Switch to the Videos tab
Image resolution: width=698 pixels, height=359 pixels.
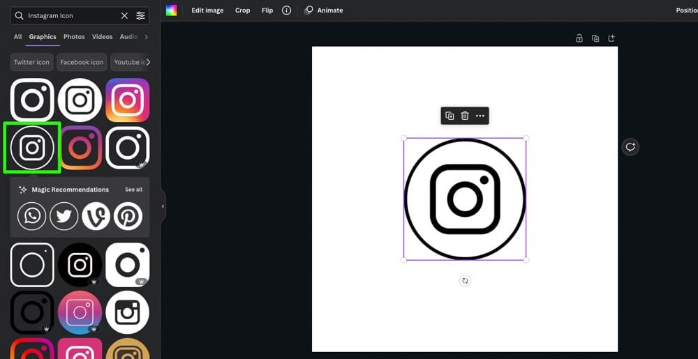point(103,37)
